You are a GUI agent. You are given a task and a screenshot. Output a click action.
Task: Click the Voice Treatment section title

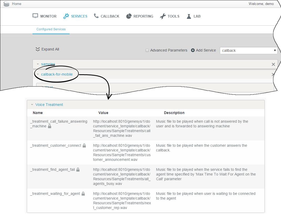click(49, 105)
